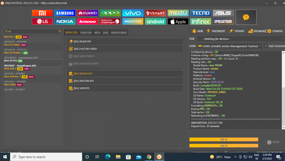The width and height of the screenshot is (285, 161).
Task: Switch to the META tab
Action: 97,33
